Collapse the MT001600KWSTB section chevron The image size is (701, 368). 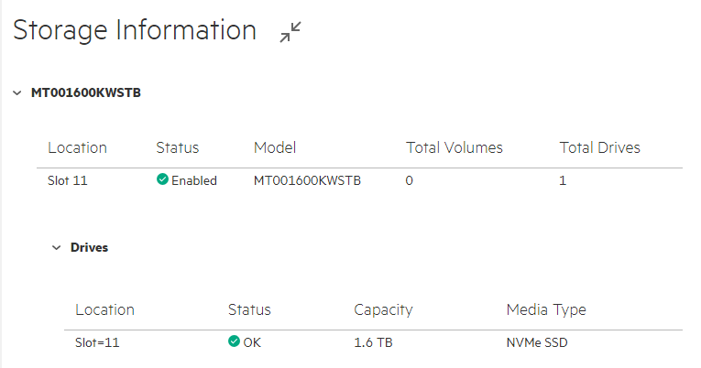coord(17,93)
